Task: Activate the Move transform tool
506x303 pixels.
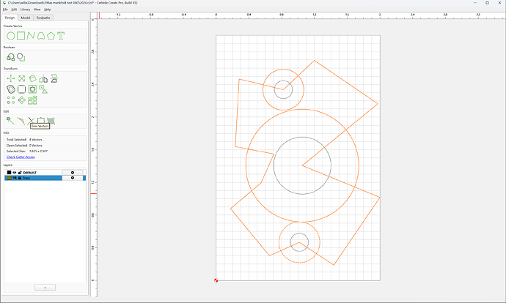Action: (x=11, y=78)
